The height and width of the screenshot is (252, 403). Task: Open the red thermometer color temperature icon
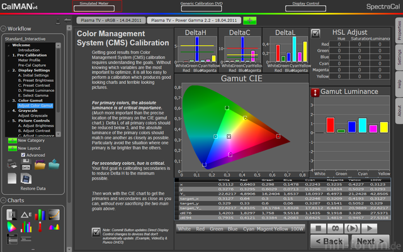click(40, 227)
